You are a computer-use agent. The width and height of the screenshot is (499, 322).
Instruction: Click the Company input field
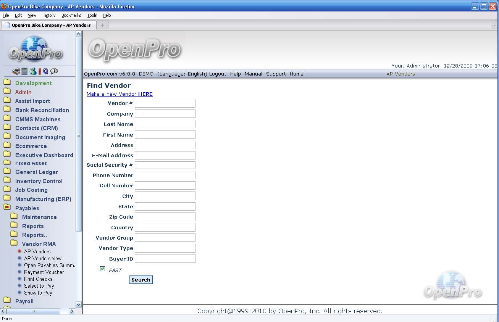click(x=165, y=114)
